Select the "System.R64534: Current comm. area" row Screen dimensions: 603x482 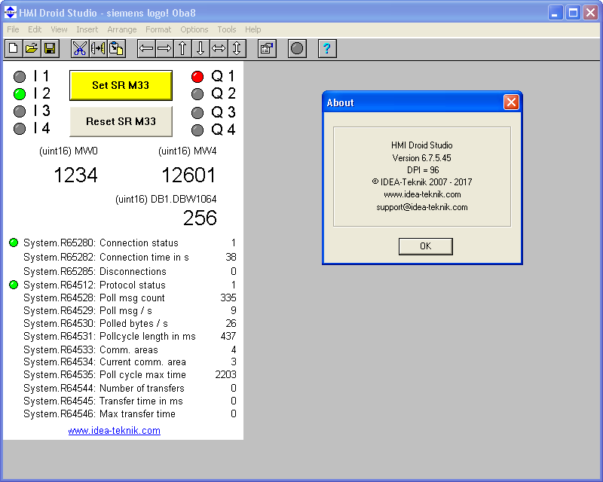(130, 362)
